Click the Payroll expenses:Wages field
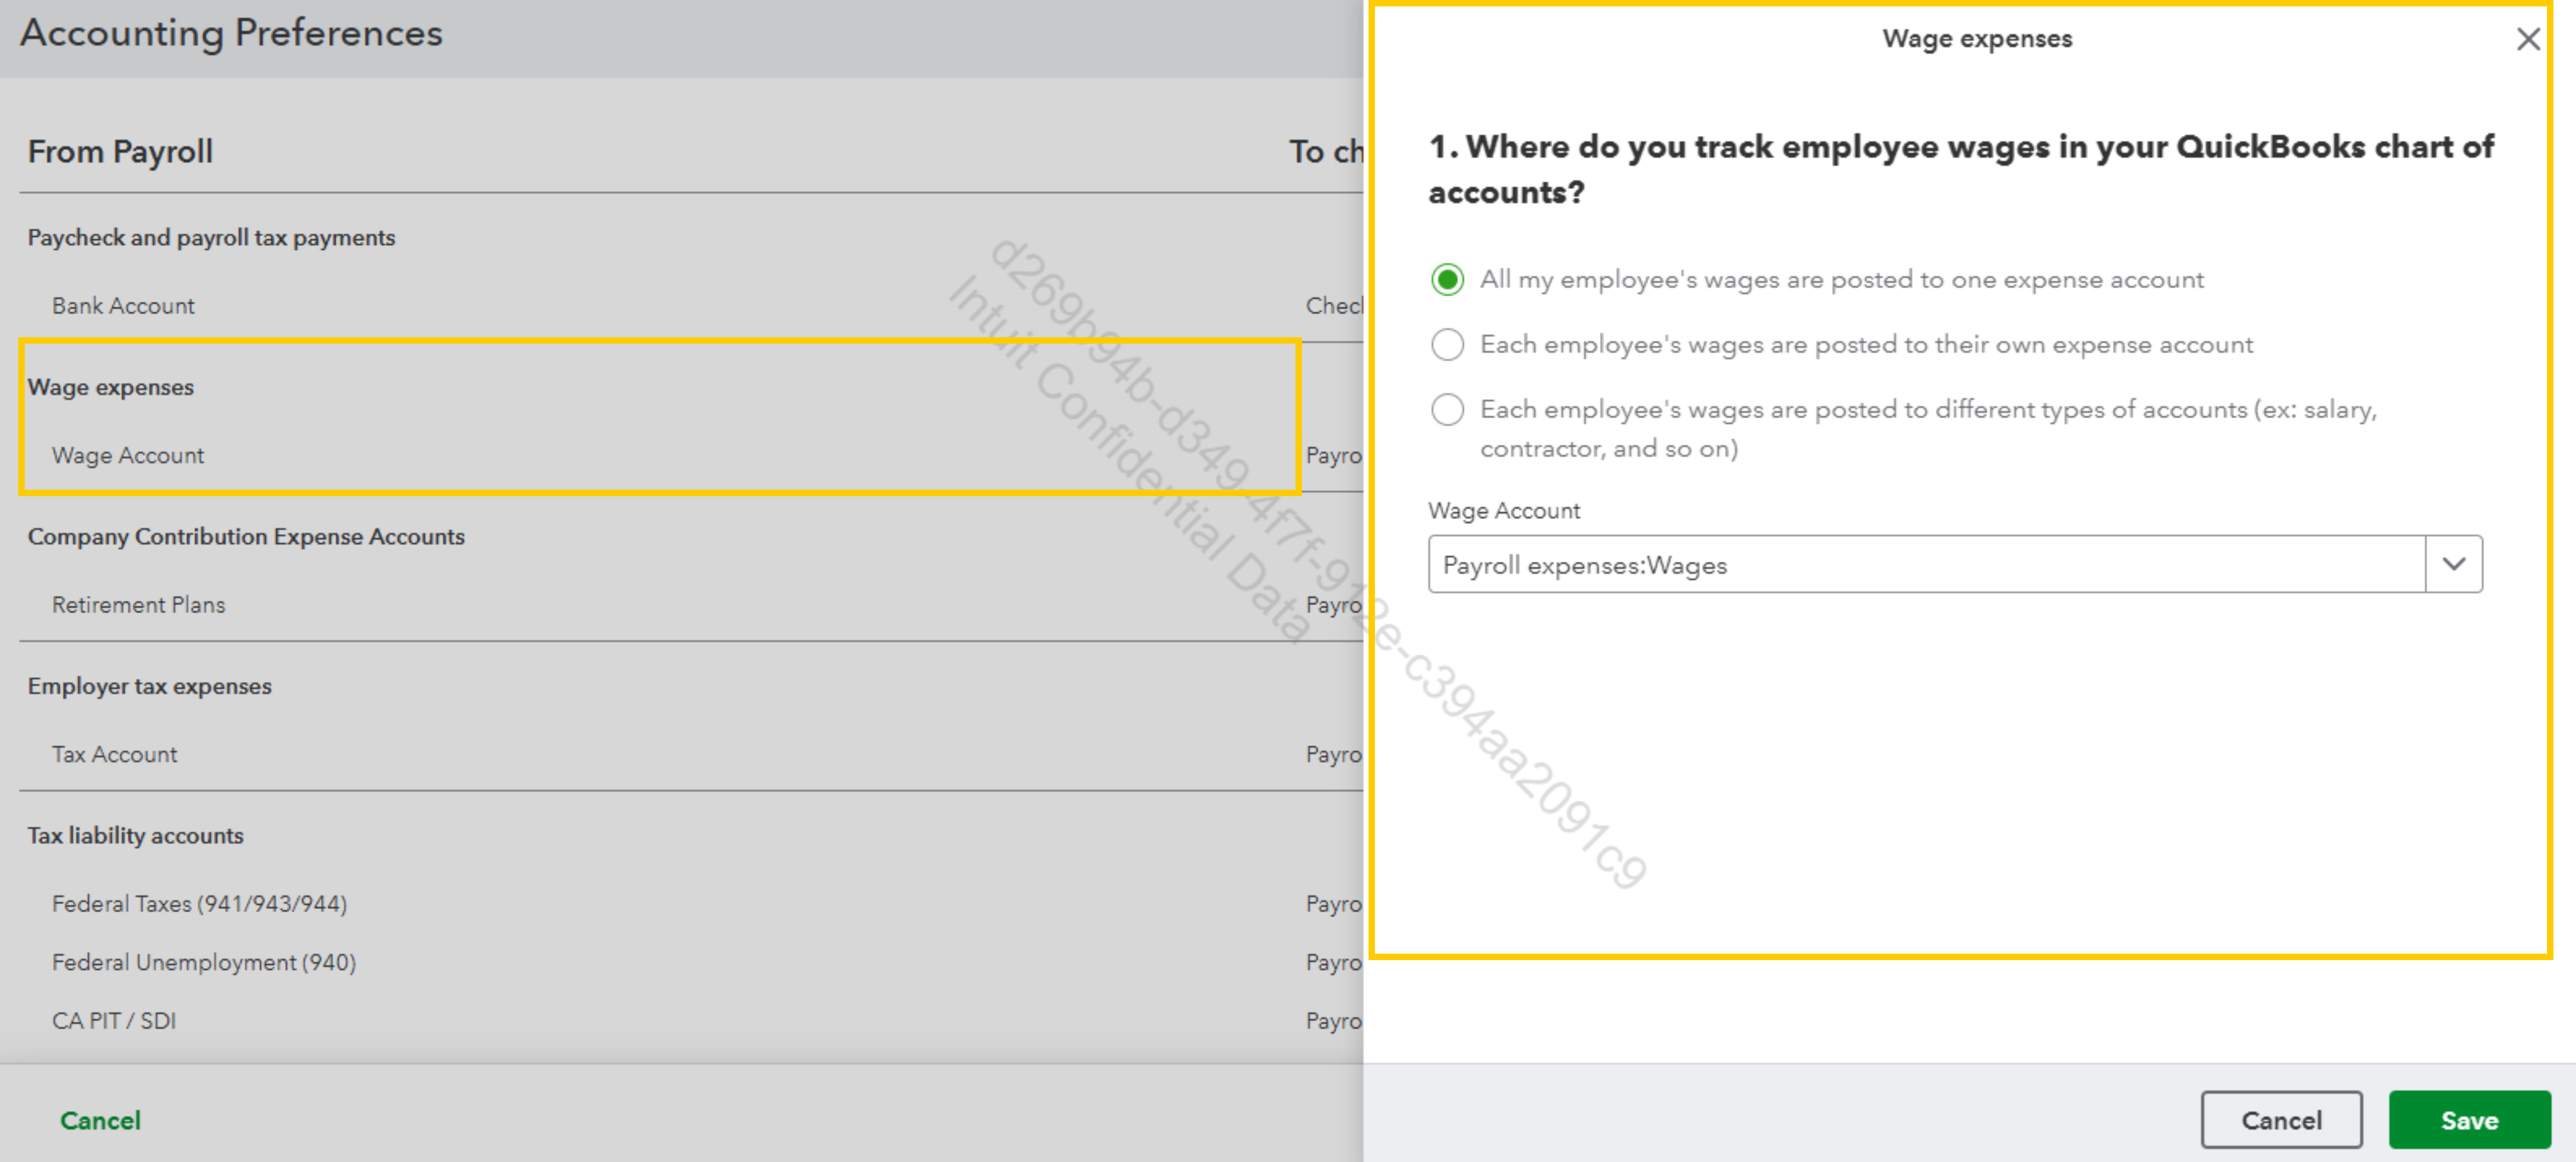This screenshot has height=1162, width=2576. [1925, 564]
